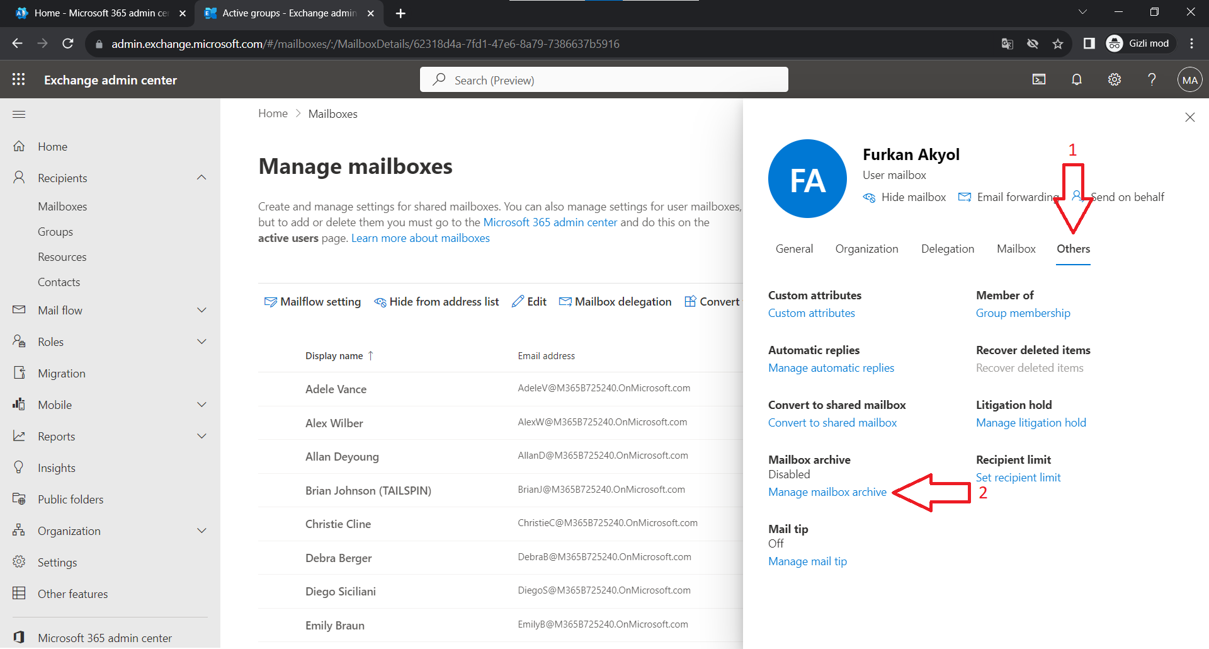
Task: Click the help question mark icon
Action: click(x=1152, y=79)
